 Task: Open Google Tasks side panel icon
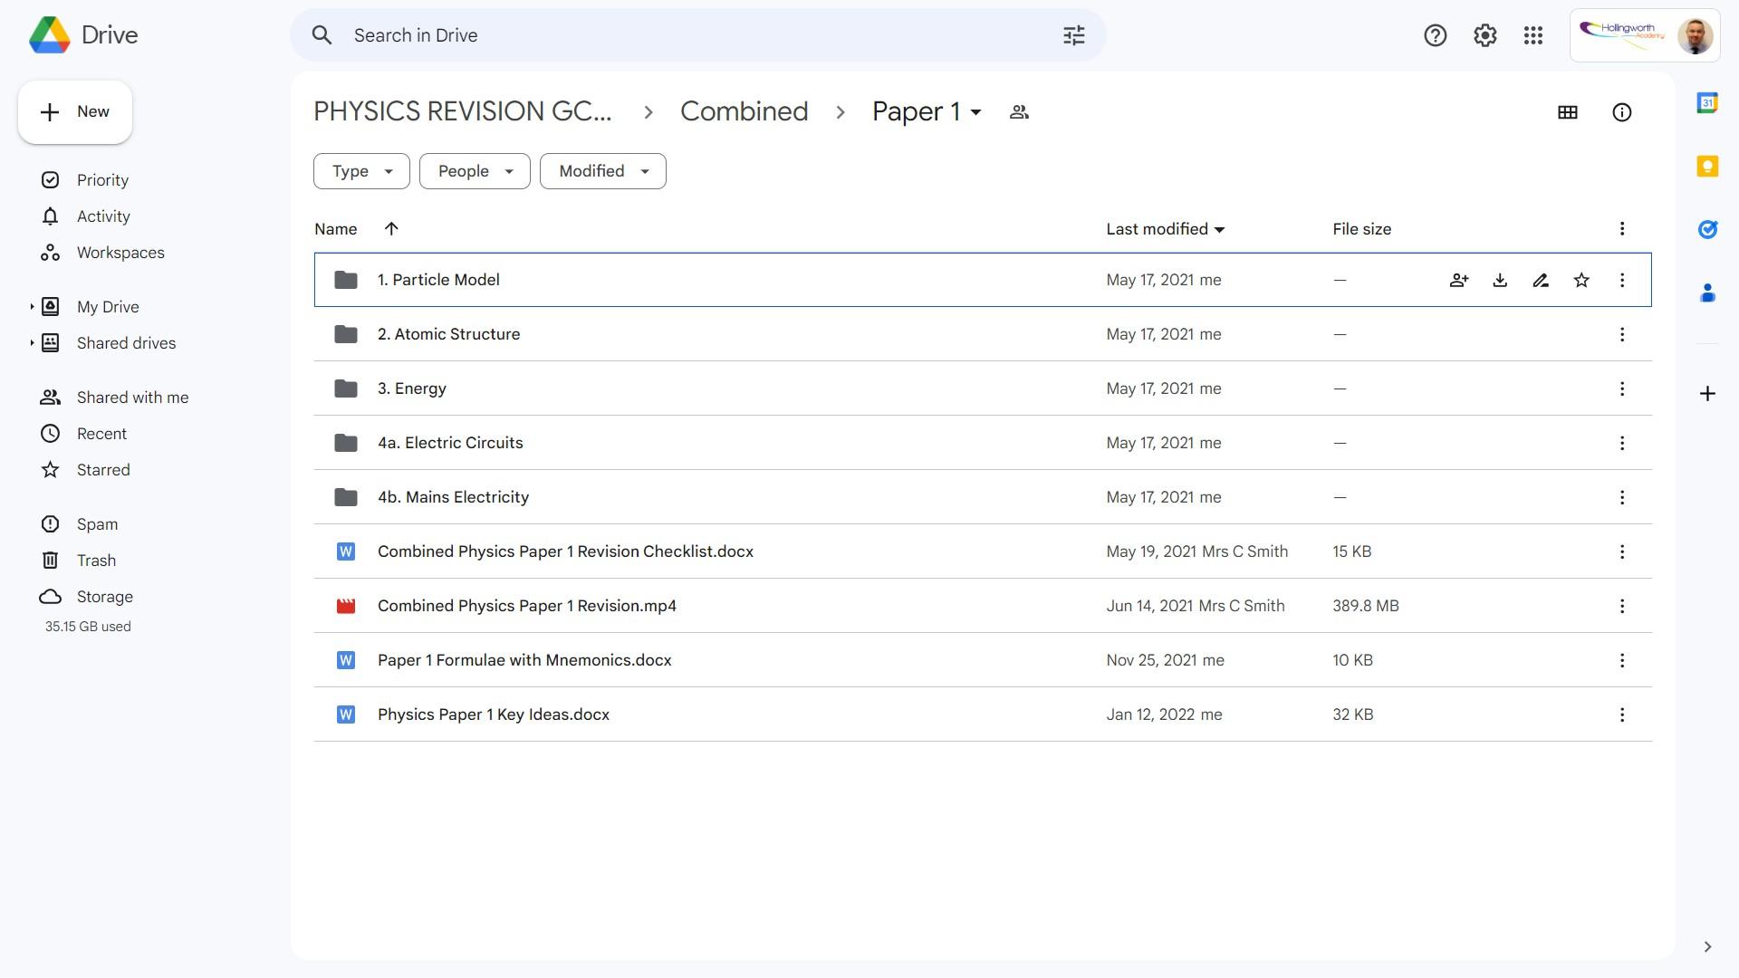coord(1707,230)
